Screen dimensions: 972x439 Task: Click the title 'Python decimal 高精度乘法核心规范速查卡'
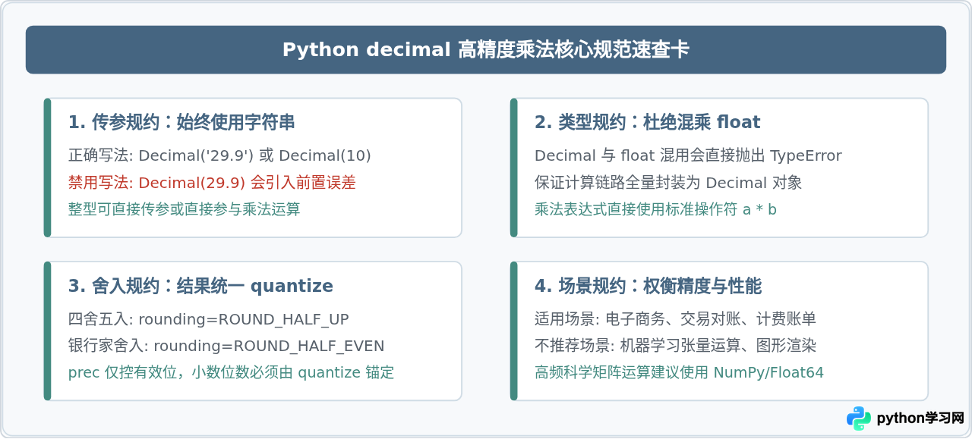click(x=486, y=50)
